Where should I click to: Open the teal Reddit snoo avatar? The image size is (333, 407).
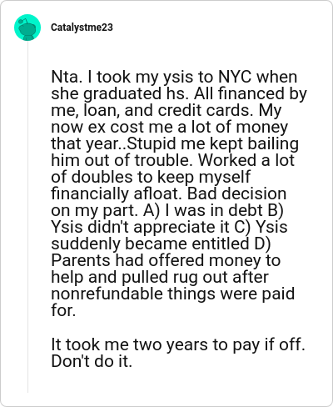click(27, 28)
